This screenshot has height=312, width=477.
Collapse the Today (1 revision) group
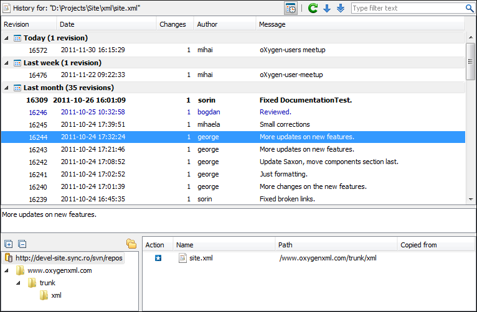[6, 38]
